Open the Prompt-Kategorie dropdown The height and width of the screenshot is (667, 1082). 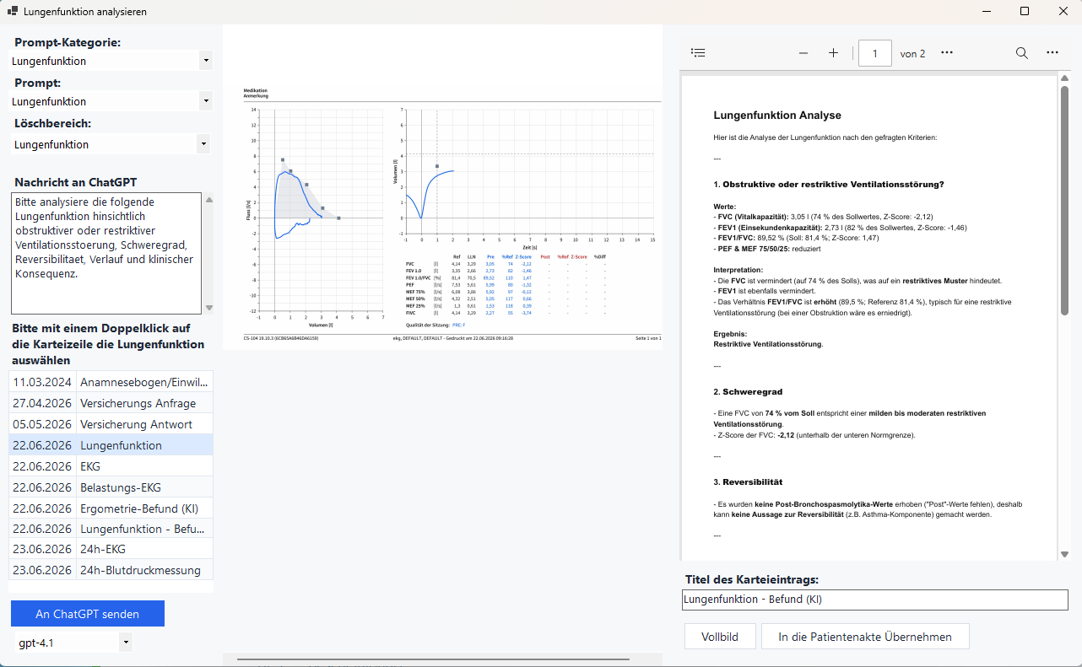coord(206,61)
